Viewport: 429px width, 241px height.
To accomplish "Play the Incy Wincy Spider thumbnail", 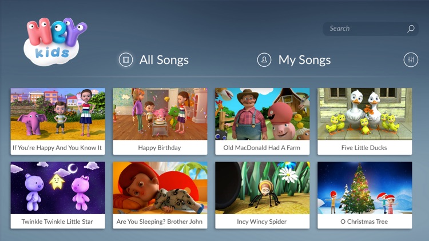I will coord(263,188).
